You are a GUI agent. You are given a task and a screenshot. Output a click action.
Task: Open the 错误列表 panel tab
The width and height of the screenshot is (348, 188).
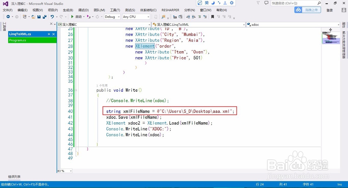[14, 177]
